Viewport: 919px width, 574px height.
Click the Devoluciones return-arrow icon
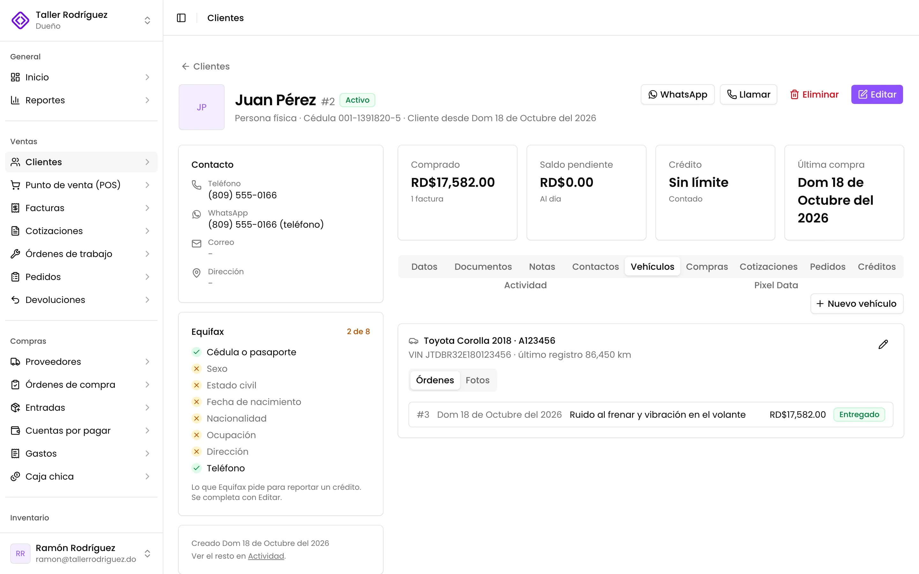point(15,300)
